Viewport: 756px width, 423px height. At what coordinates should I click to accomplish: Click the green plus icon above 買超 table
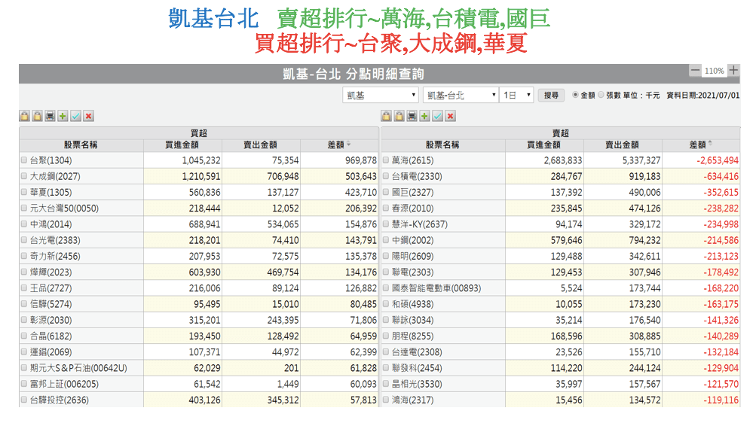tap(63, 116)
